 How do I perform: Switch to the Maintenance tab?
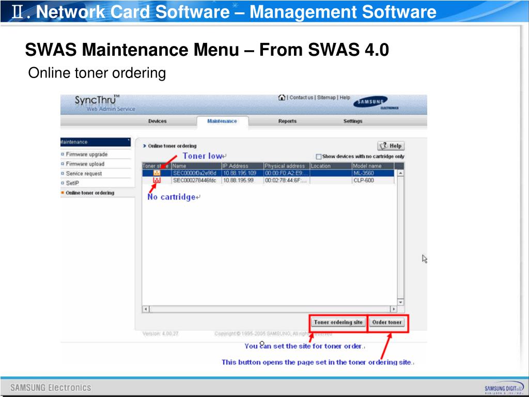[x=222, y=121]
